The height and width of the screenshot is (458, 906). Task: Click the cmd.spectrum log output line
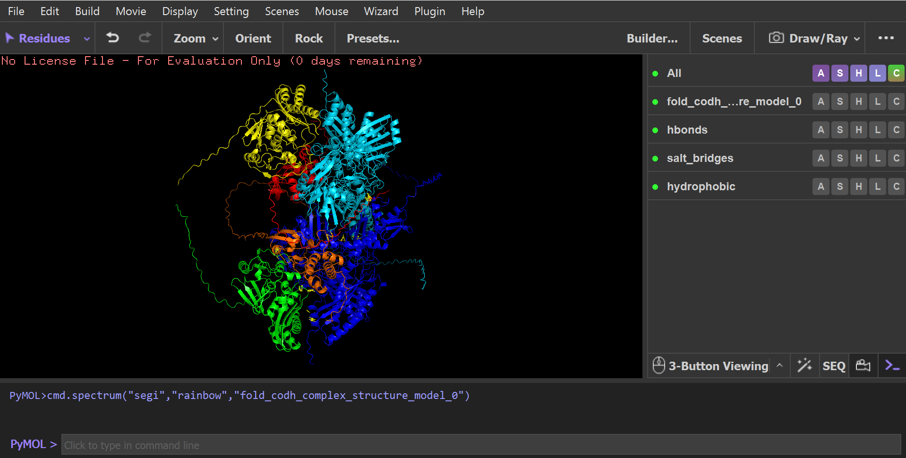tap(239, 395)
